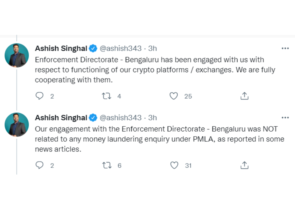Open the @ashish343 handle on second tweet

[120, 118]
